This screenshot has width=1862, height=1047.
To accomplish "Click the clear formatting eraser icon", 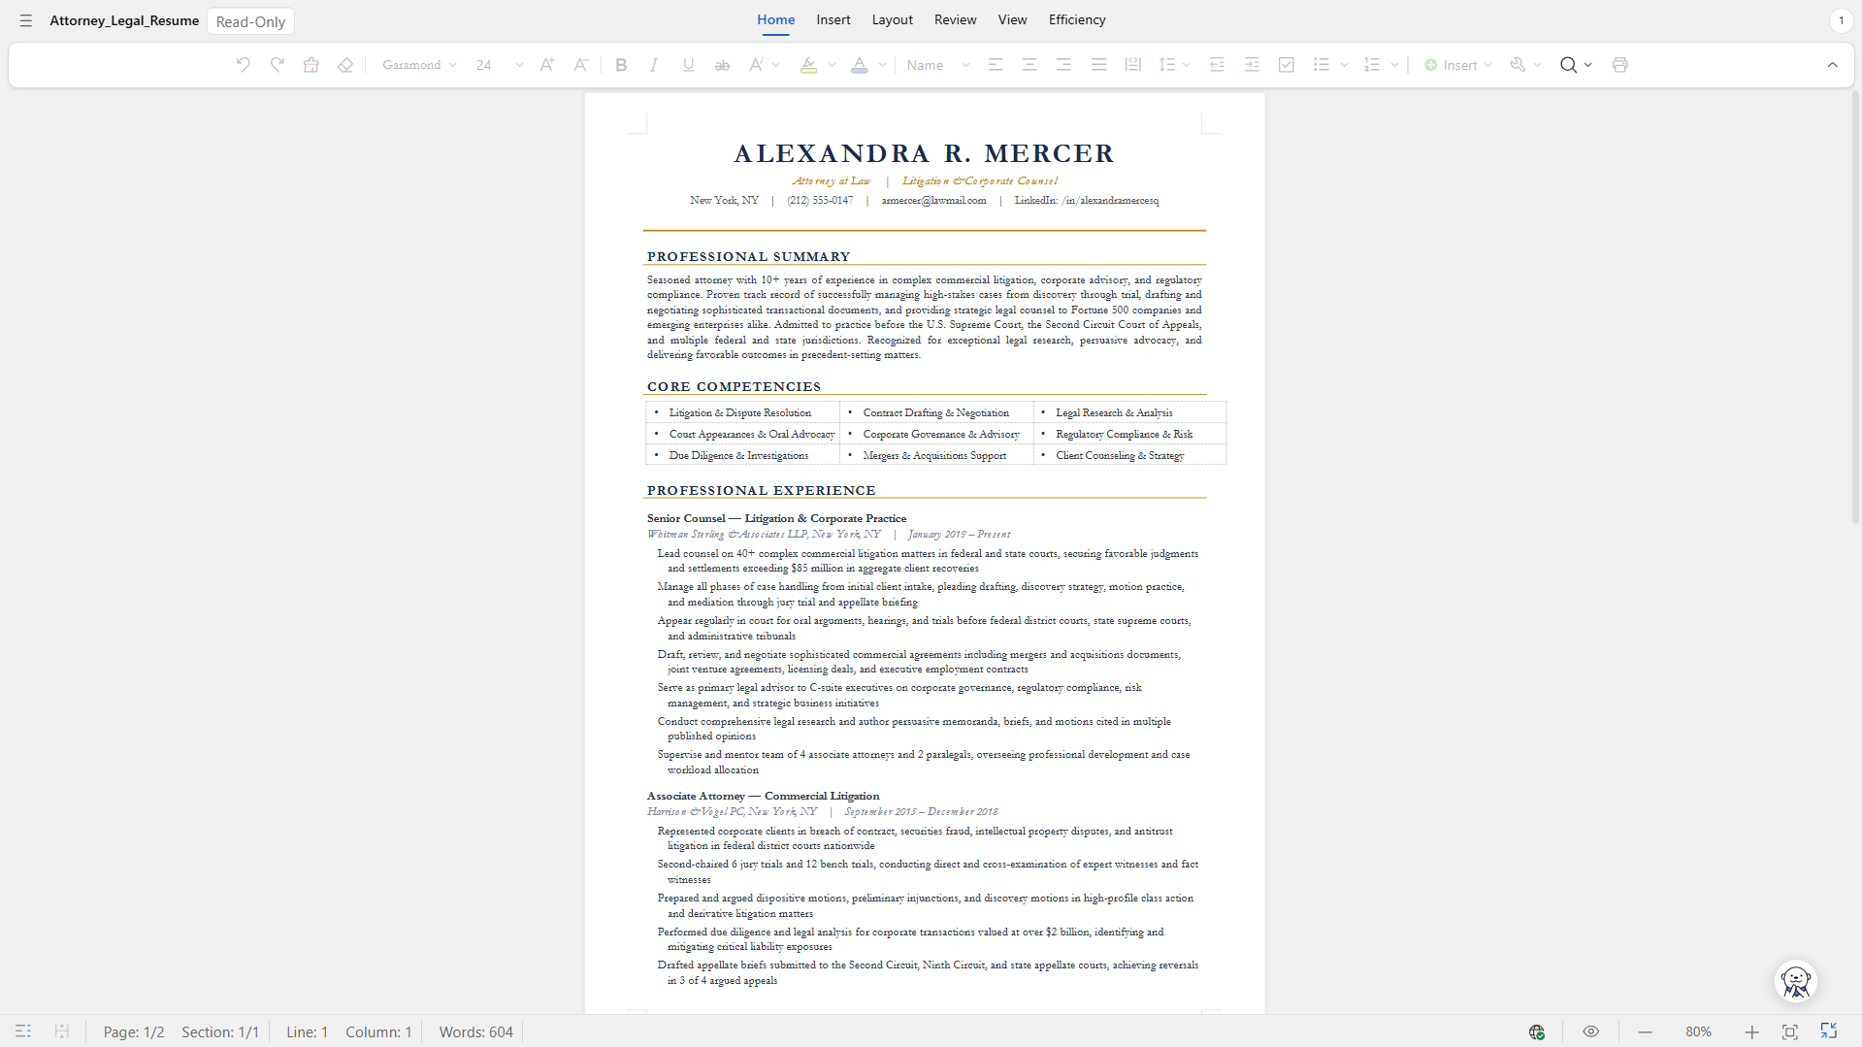I will coord(345,65).
